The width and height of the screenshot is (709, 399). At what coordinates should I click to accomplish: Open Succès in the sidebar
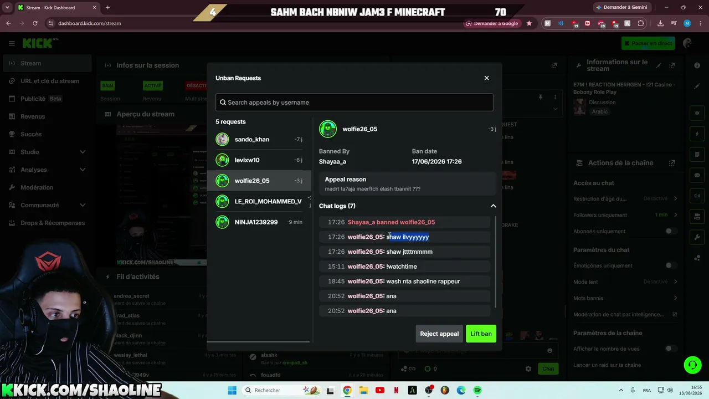(46, 134)
